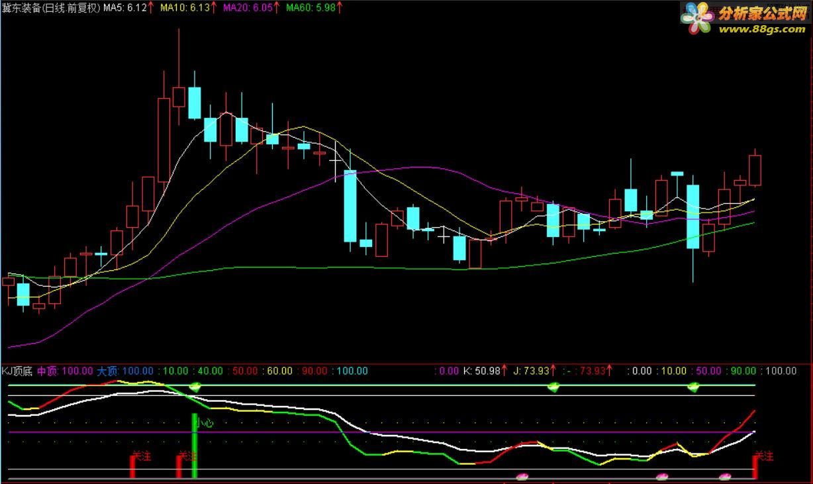Click the leftmost 关注 label

coord(142,456)
